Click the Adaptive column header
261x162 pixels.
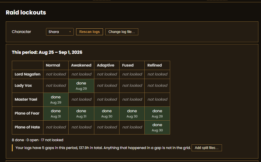107,65
